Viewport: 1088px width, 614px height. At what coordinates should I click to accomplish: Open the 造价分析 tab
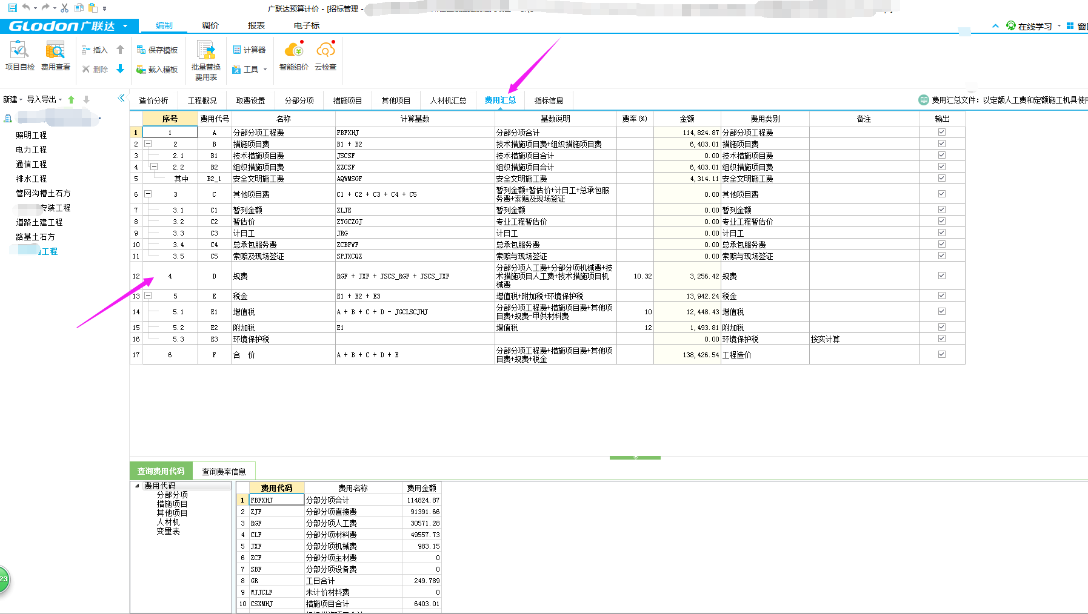153,101
